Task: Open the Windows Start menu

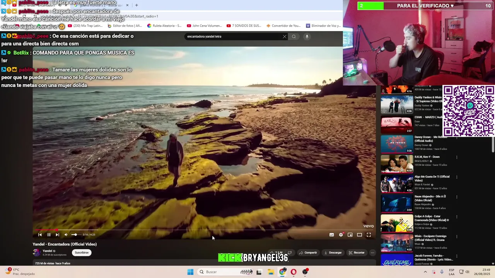Action: (190, 272)
